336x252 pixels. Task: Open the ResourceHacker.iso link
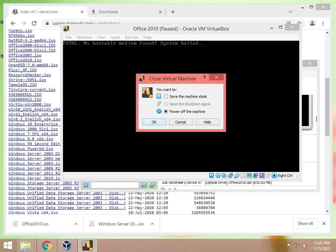click(x=30, y=75)
